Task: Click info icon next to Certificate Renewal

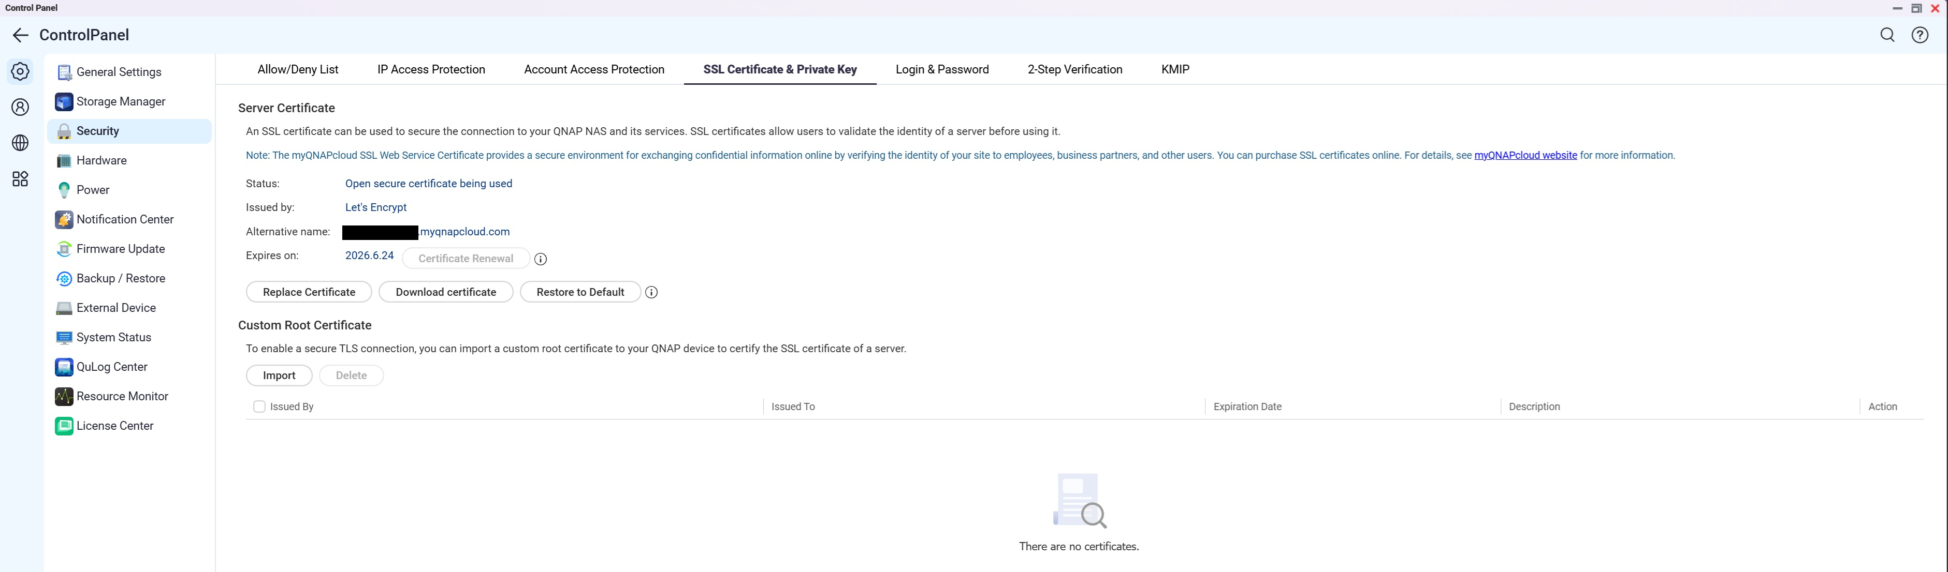Action: pos(540,259)
